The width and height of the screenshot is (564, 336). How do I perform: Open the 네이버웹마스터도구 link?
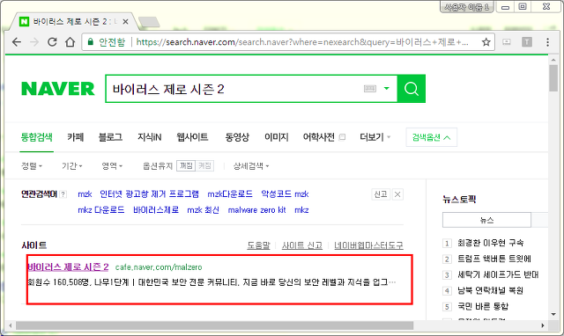(x=368, y=245)
